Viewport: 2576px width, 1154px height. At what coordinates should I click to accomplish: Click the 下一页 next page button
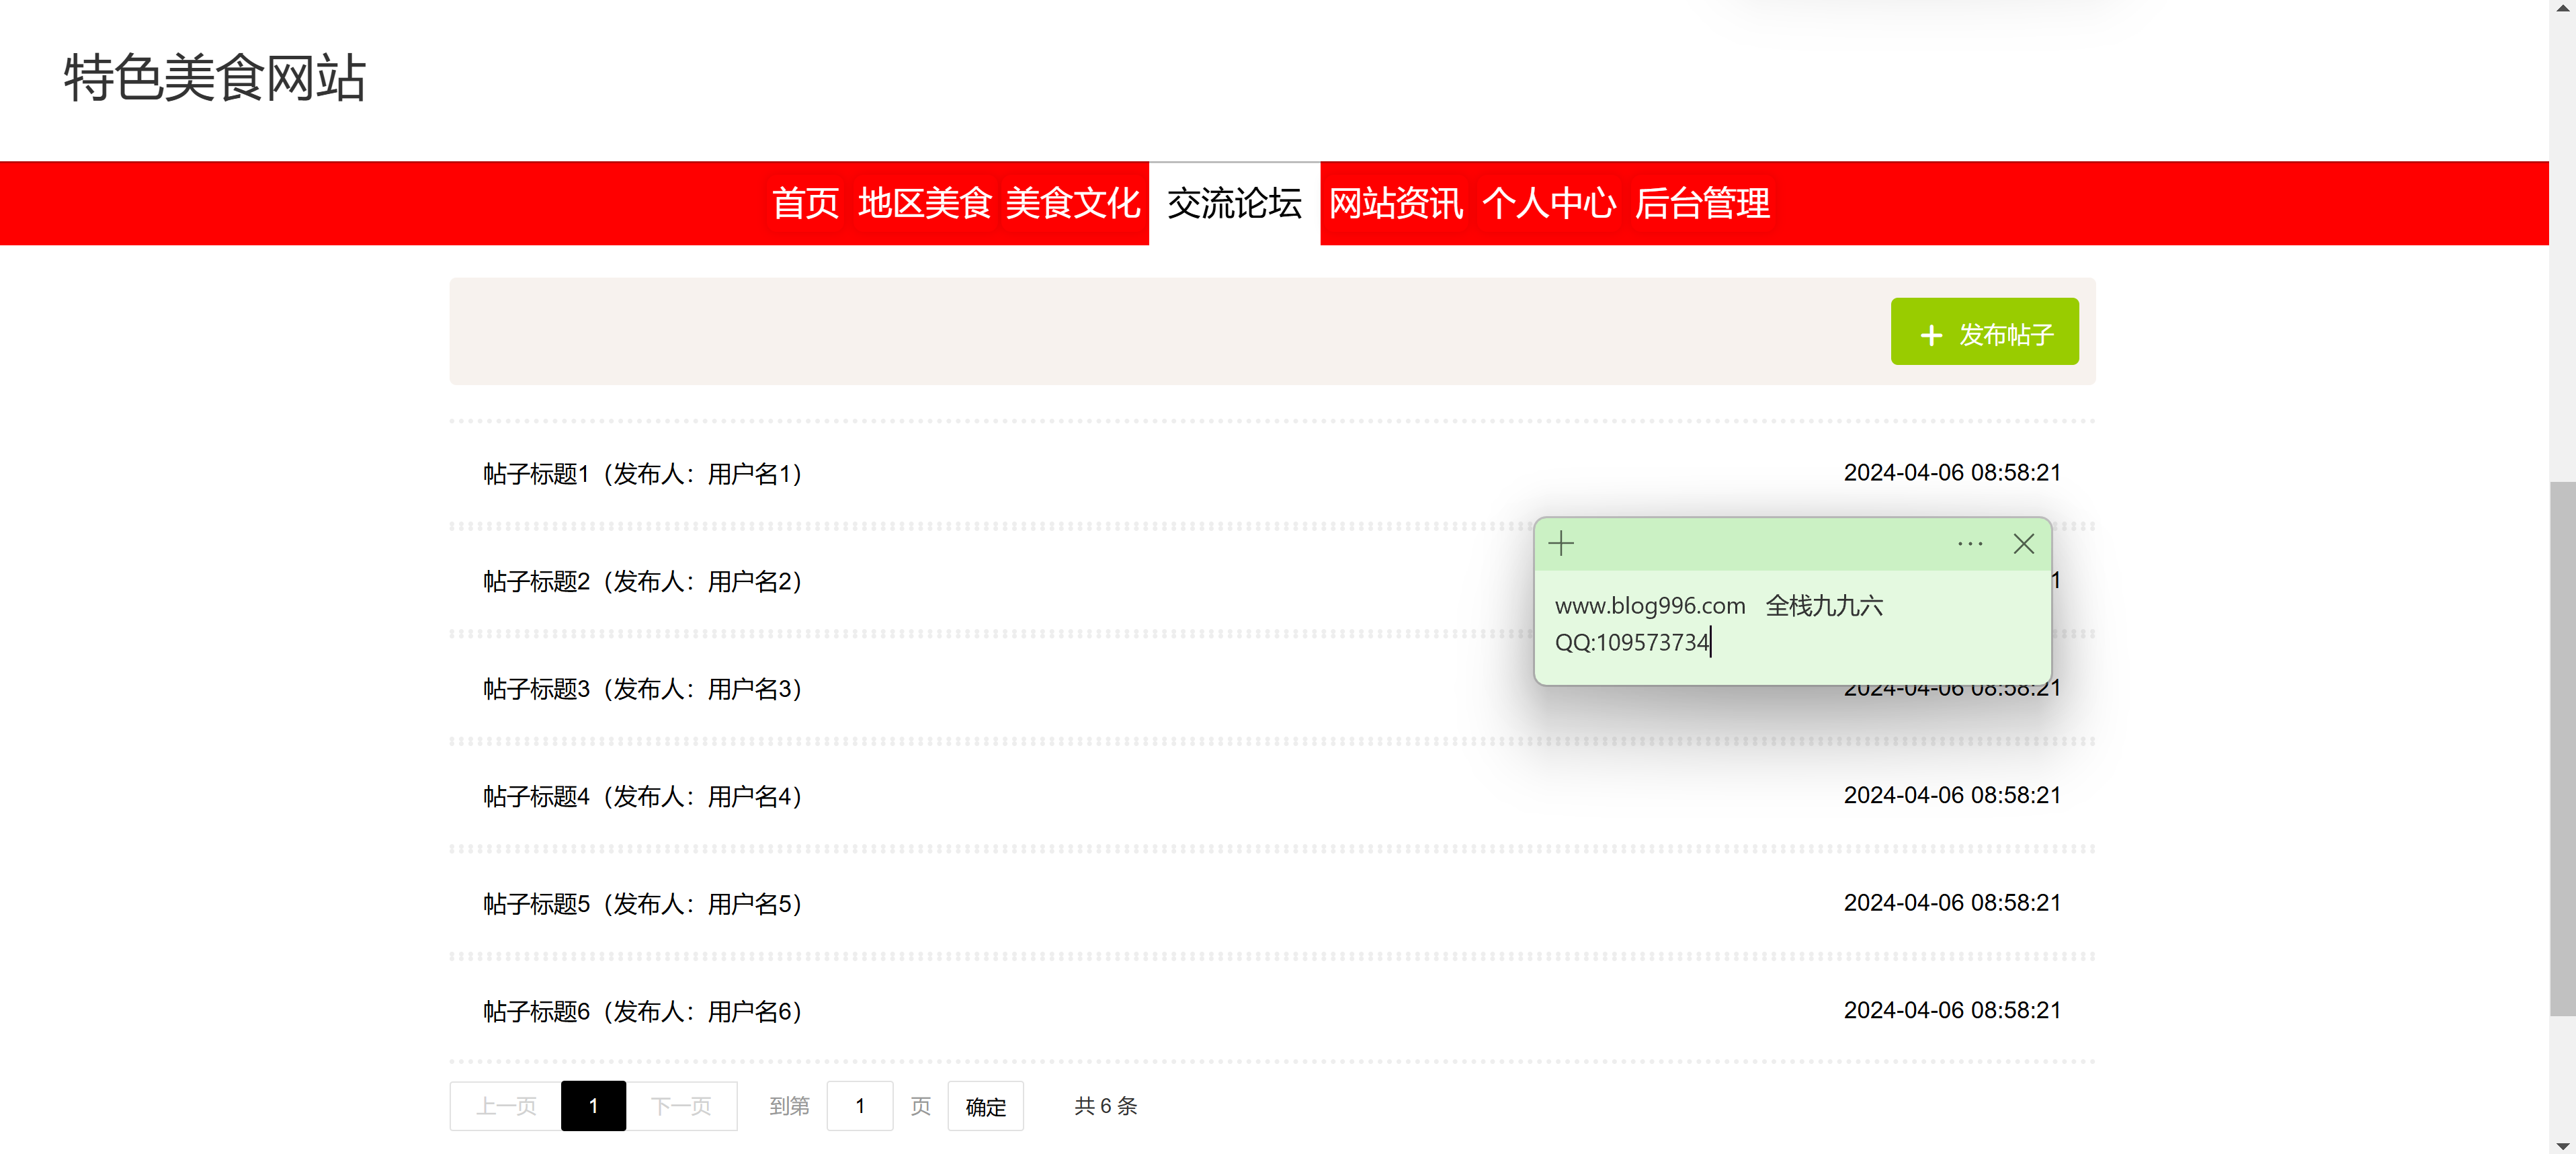681,1106
